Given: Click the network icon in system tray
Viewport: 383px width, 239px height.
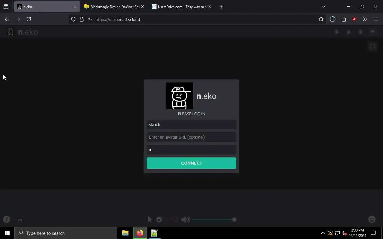Looking at the screenshot, I should pos(337,233).
